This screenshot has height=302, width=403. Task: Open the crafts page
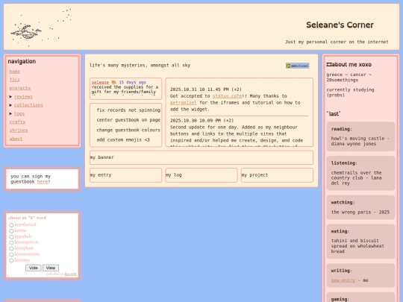pos(17,122)
